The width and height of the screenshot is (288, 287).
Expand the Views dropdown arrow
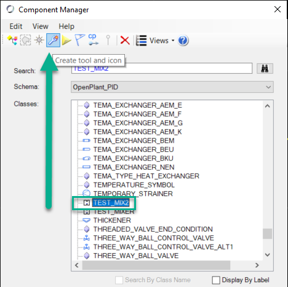(173, 41)
